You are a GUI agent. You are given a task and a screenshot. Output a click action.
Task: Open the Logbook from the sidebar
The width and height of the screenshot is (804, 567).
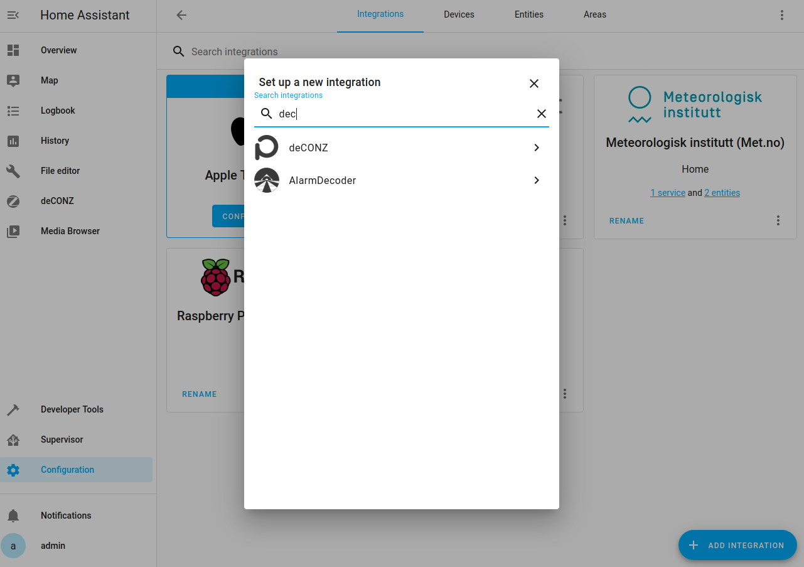click(x=57, y=111)
